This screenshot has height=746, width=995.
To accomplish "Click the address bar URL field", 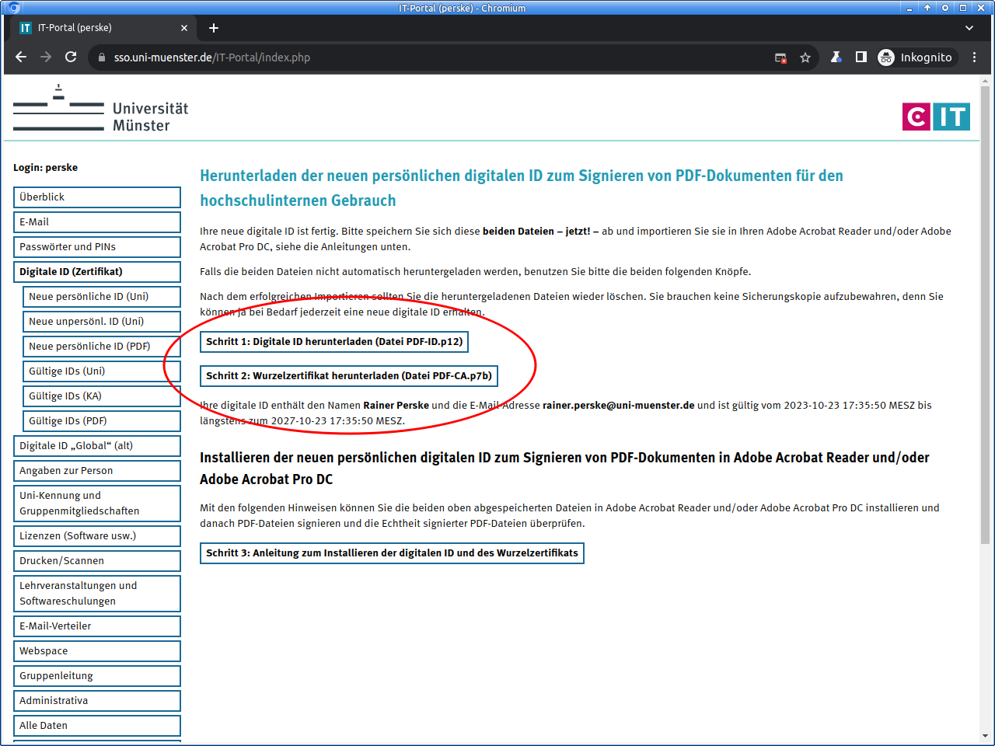I will (435, 58).
